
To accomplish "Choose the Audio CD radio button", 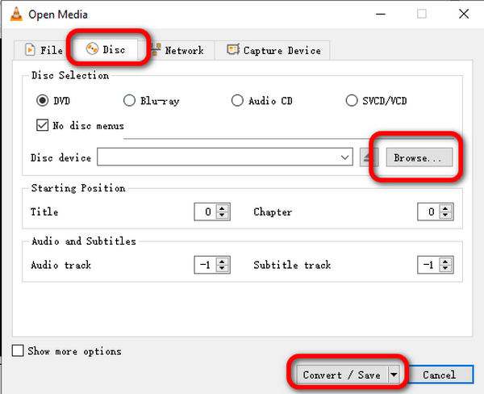I will click(237, 100).
